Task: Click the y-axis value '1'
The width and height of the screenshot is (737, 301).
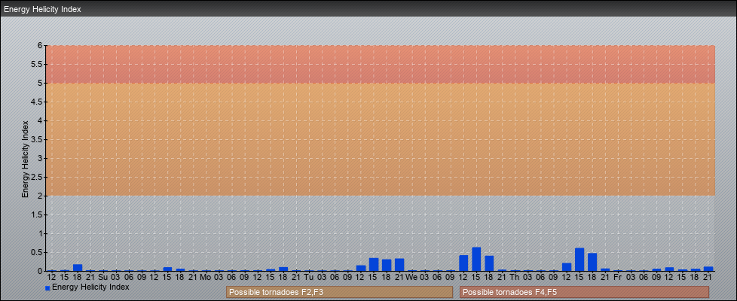Action: tap(41, 233)
